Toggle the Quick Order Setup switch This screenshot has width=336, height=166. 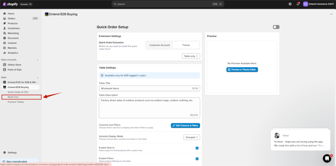[276, 27]
